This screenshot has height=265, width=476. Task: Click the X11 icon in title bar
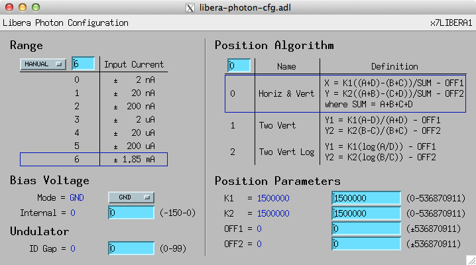pos(190,7)
